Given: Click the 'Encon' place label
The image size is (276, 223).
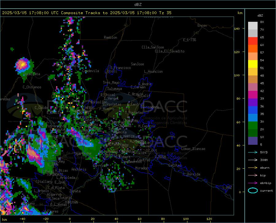Looking at the screenshot, I should tap(202, 25).
